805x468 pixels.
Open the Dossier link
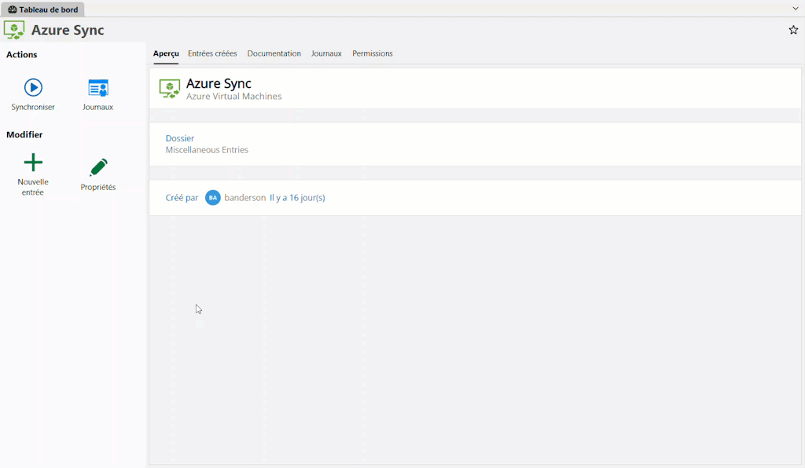point(179,138)
